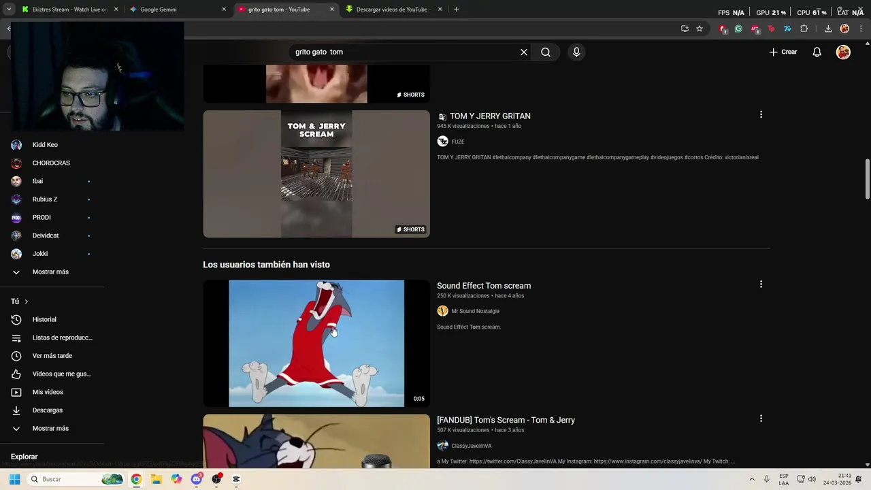Play the Sound Effect Tom scream thumbnail

(x=316, y=343)
